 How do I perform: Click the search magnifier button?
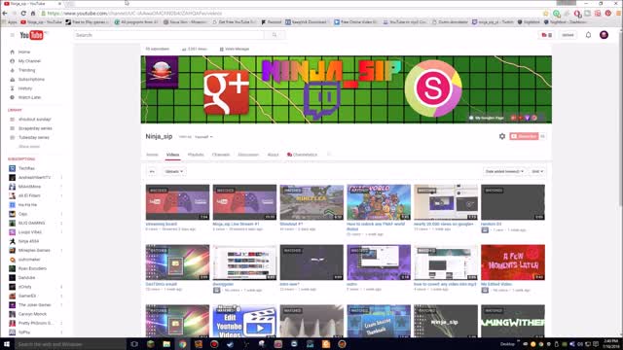tap(275, 35)
